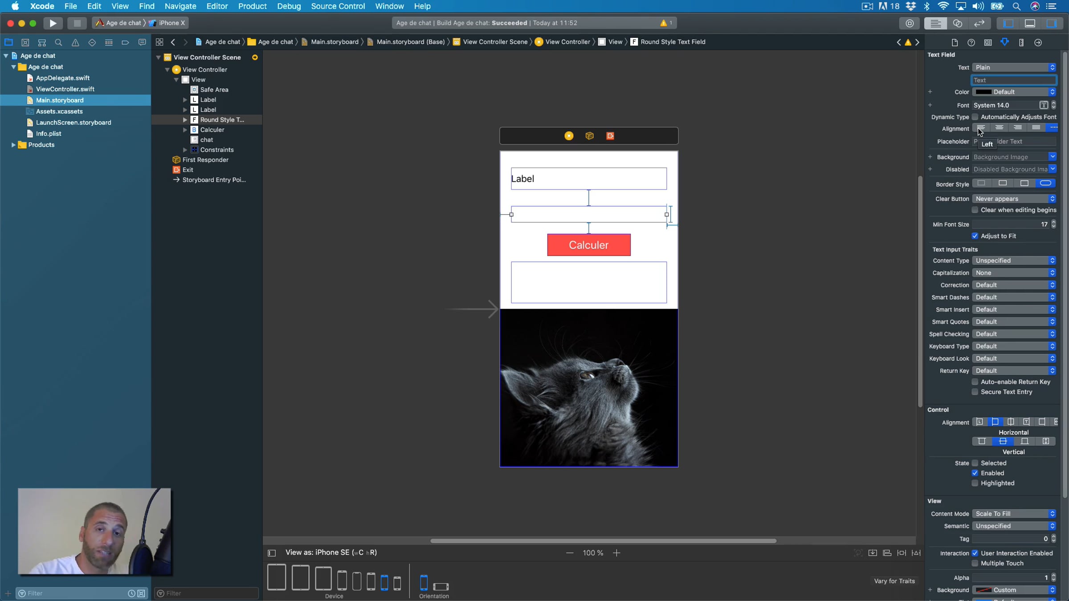Viewport: 1069px width, 601px height.
Task: Click Vary for Traits button
Action: pos(894,581)
